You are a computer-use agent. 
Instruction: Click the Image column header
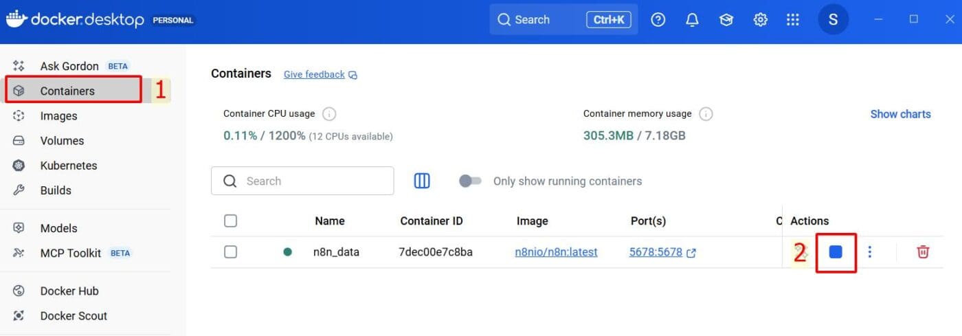[533, 221]
